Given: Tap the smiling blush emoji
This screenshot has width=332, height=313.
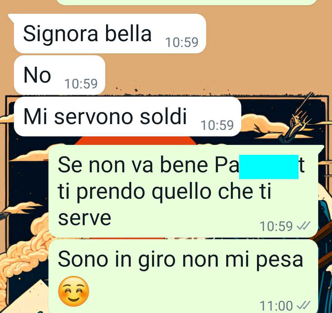Looking at the screenshot, I should pos(73,291).
